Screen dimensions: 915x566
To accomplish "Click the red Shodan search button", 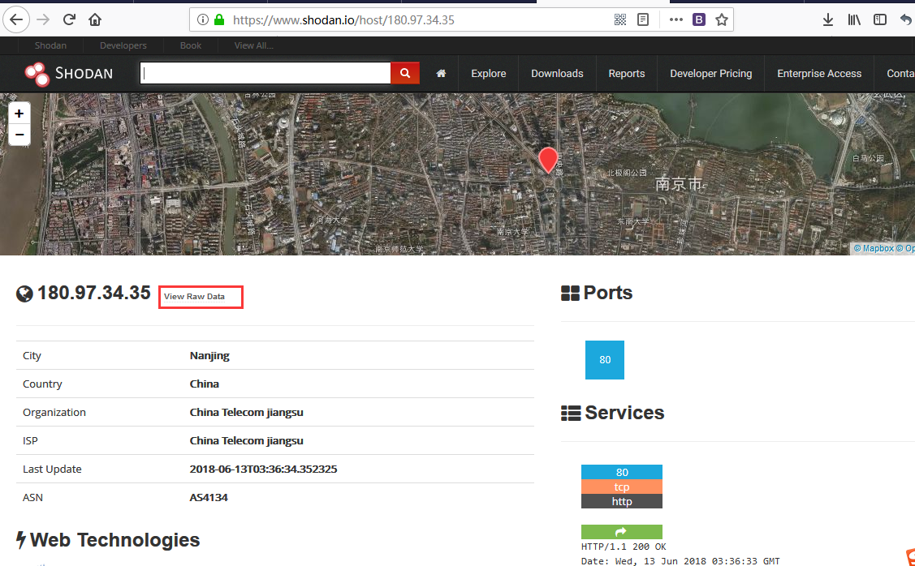I will click(405, 73).
